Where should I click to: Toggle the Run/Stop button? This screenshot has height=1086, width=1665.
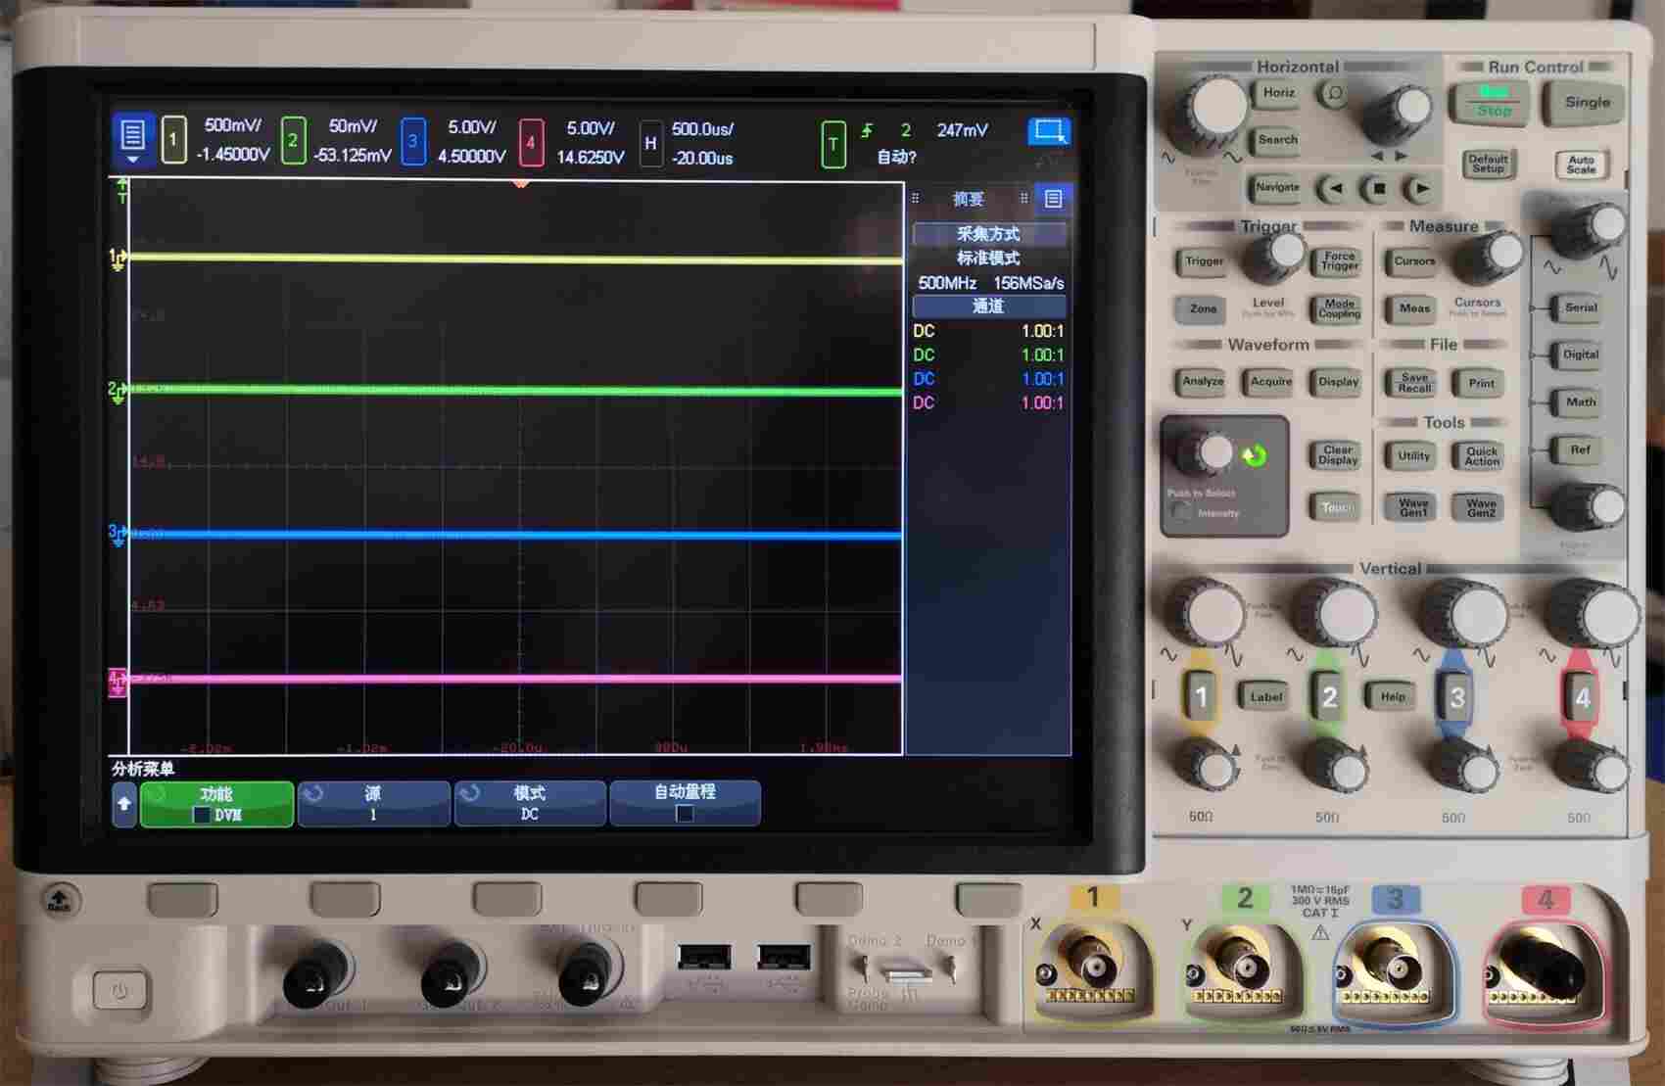click(x=1493, y=102)
